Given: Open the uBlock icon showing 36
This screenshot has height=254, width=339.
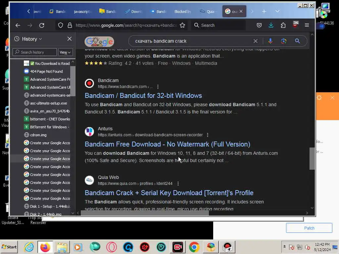Looking at the screenshot, I should point(295,24).
